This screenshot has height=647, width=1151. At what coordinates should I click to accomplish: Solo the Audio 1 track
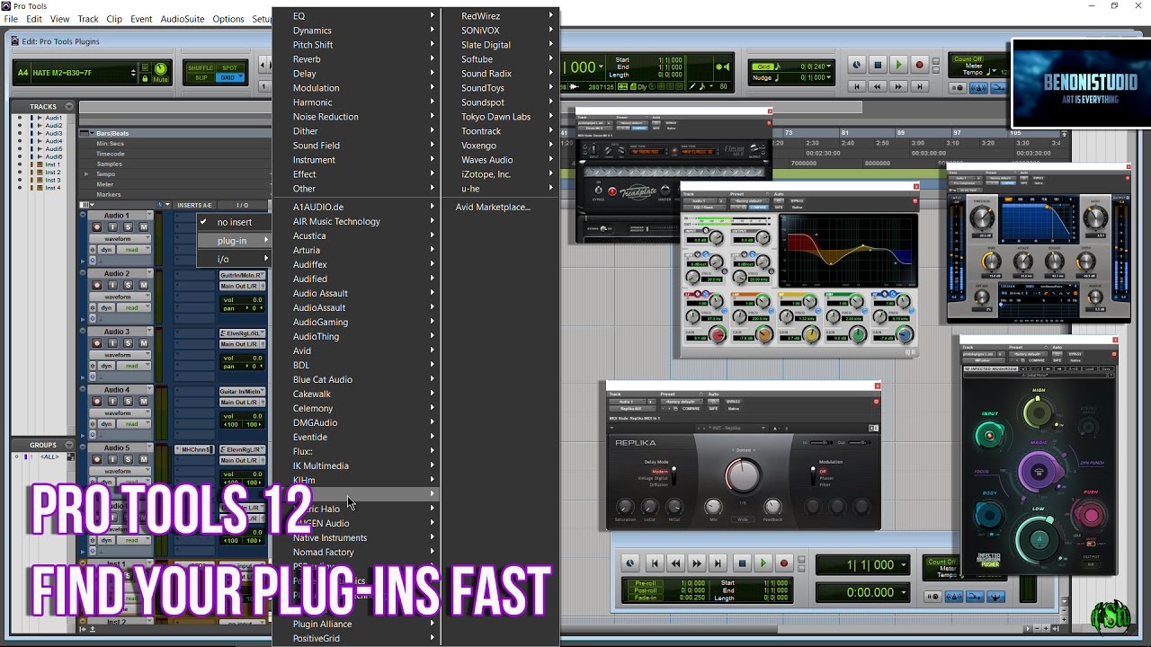(128, 226)
